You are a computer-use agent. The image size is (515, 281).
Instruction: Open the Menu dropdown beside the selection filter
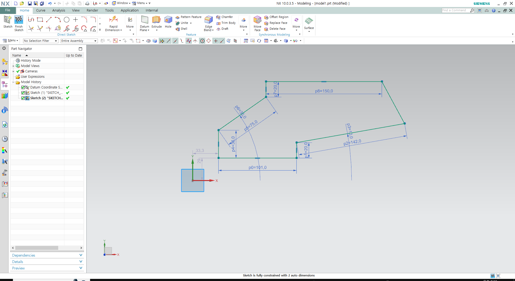[x=10, y=40]
